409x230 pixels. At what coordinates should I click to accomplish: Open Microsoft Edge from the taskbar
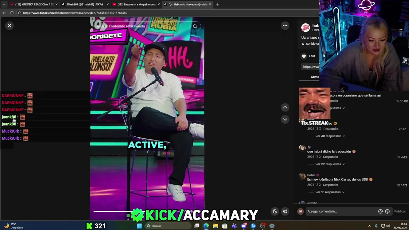[206, 226]
